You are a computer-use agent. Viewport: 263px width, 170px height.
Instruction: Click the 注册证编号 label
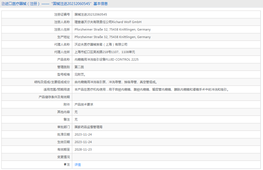[x=62, y=14]
